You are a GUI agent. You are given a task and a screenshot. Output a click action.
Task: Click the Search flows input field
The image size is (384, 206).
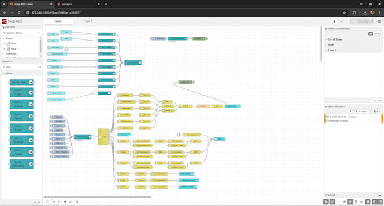tap(21, 33)
